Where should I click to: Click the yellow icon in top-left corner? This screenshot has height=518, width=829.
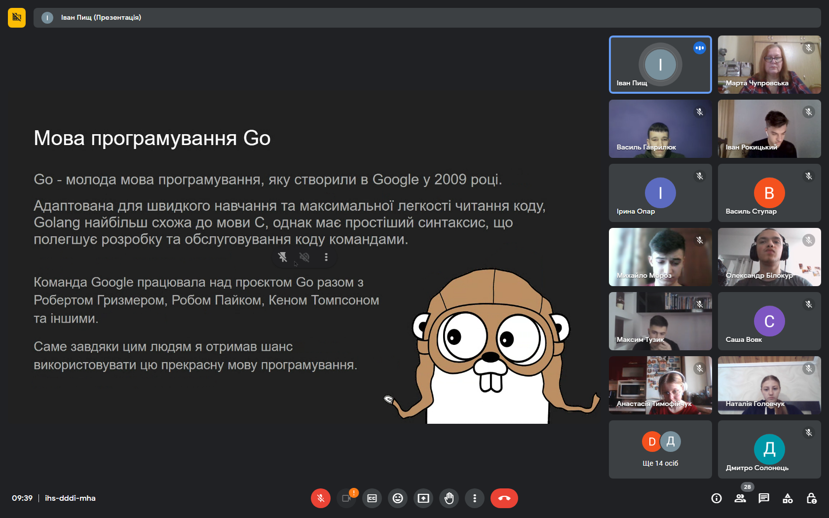[17, 17]
